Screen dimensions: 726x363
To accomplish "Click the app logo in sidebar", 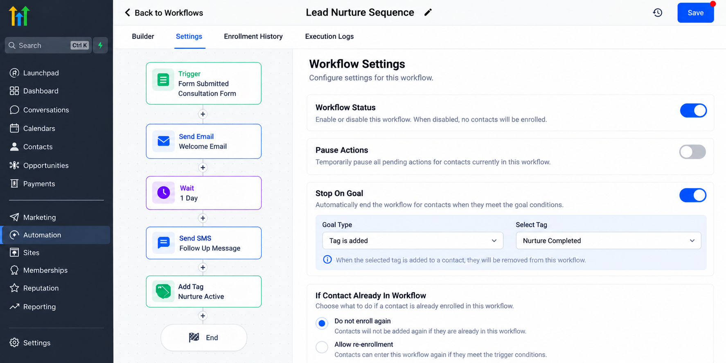I will [x=19, y=16].
